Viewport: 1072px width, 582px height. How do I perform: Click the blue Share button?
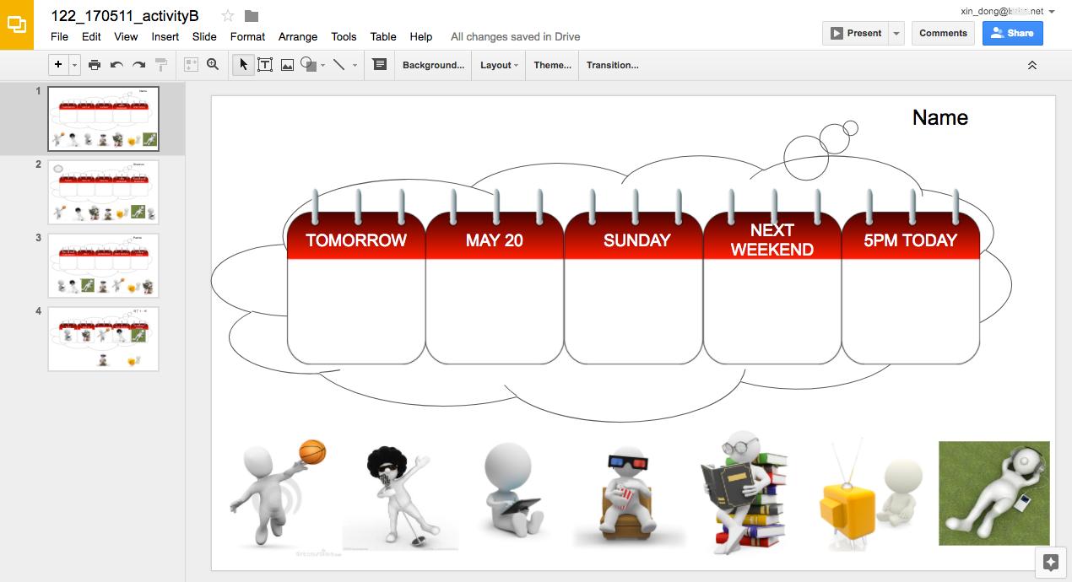1012,34
